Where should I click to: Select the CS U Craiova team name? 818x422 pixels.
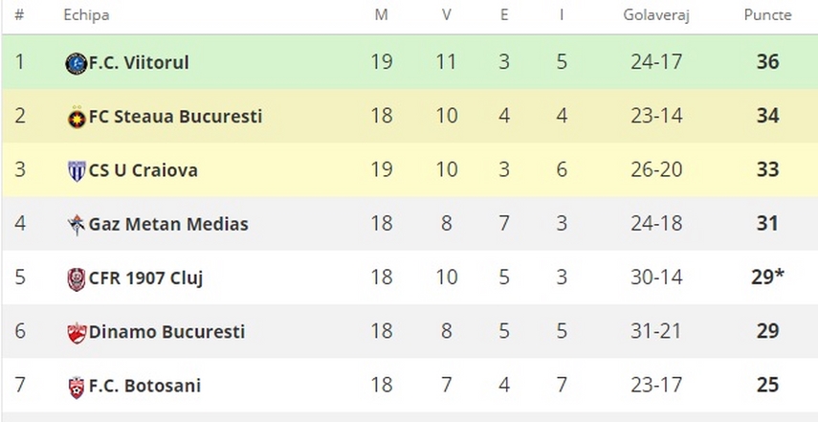coord(143,170)
